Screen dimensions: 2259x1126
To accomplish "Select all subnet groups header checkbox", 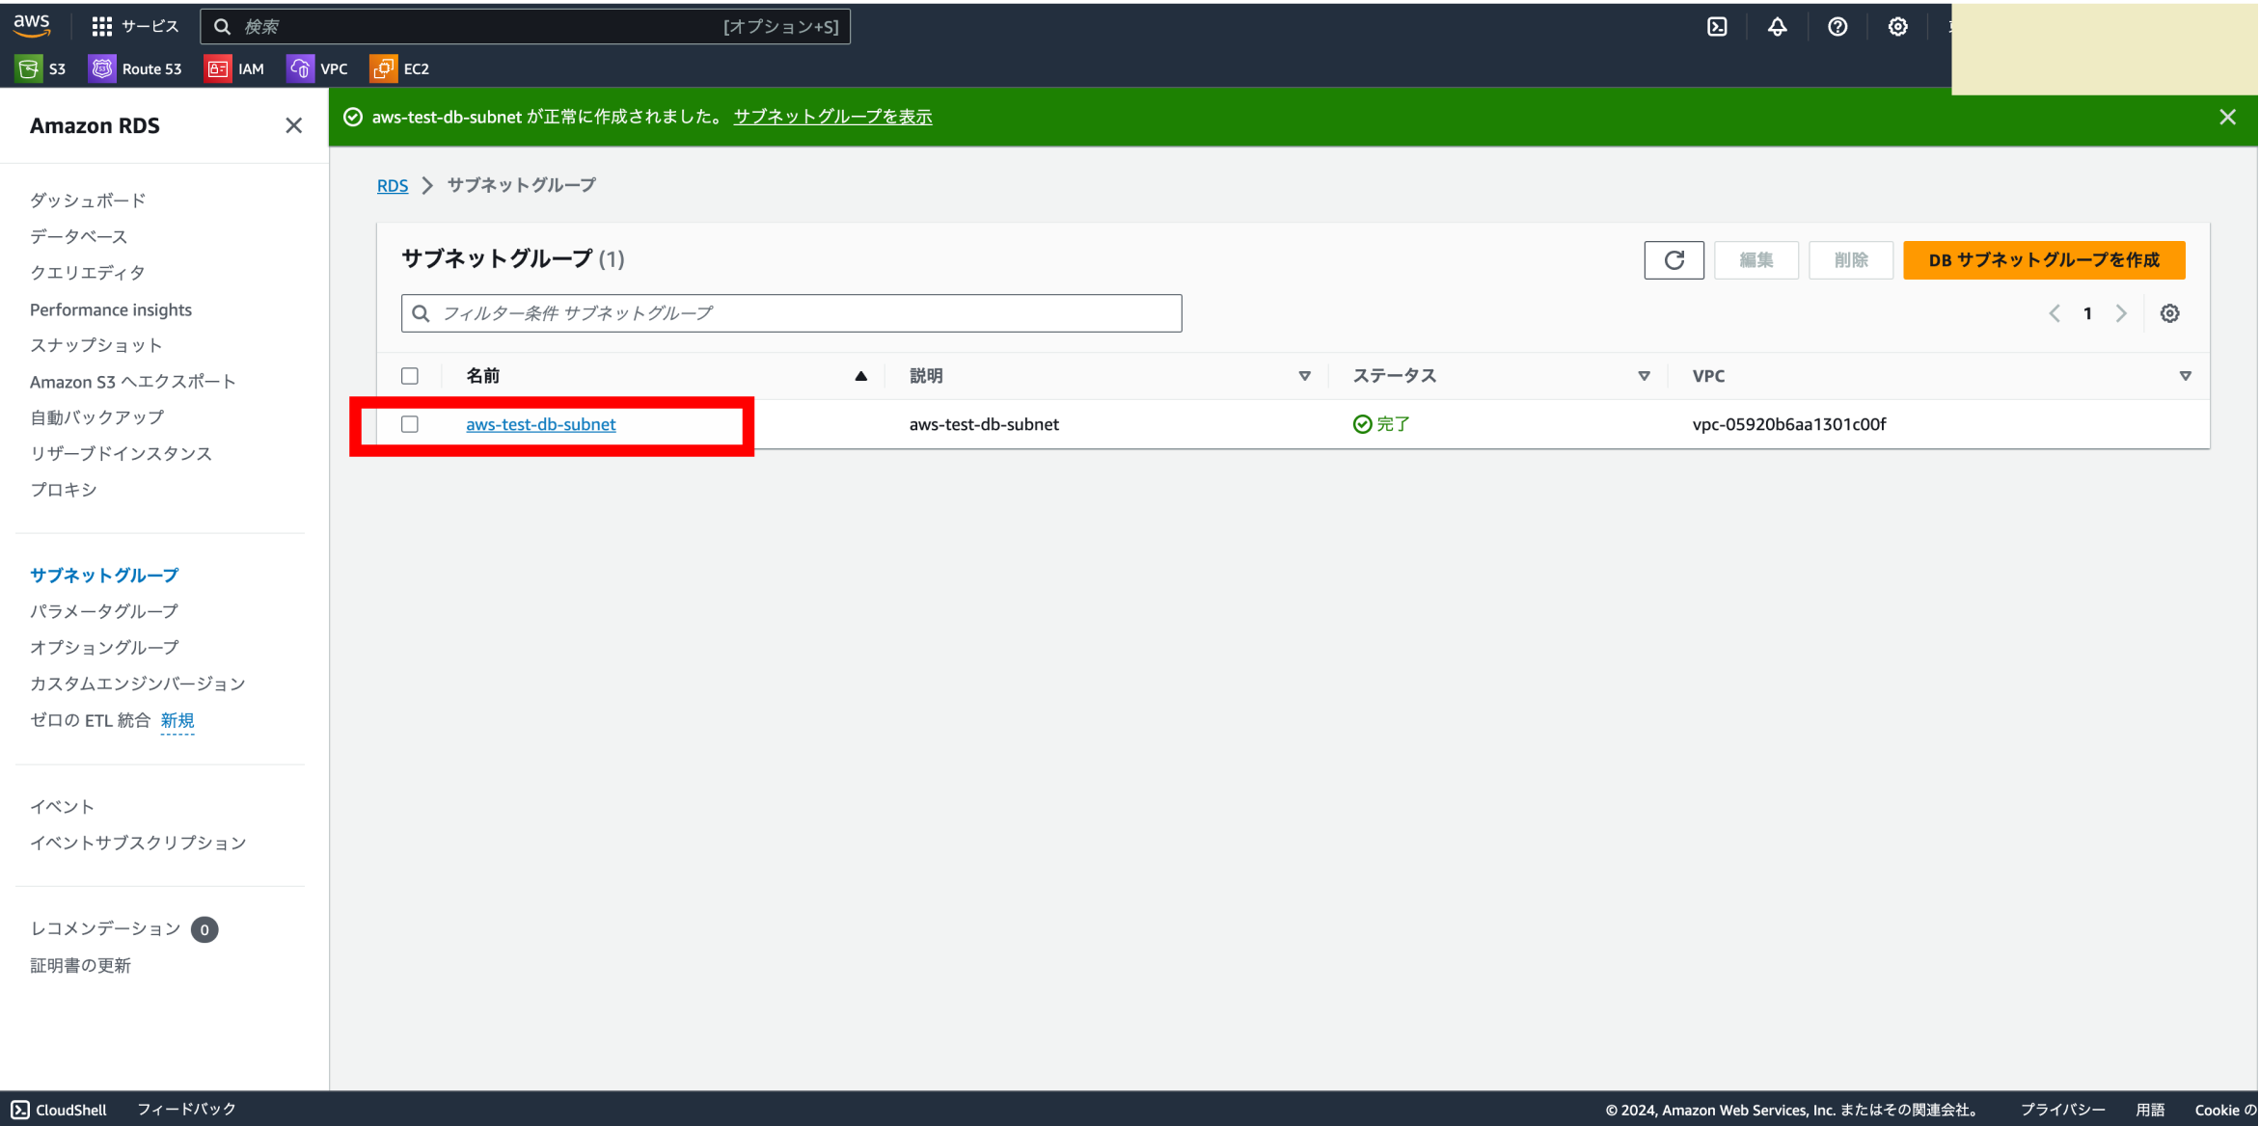I will tap(410, 376).
